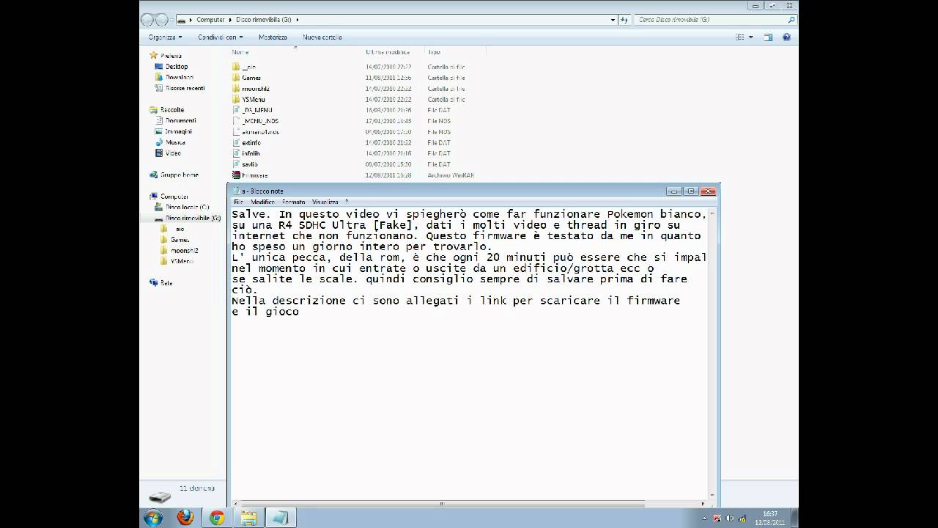Open Immagini library in the sidebar
This screenshot has height=528, width=938.
click(178, 132)
